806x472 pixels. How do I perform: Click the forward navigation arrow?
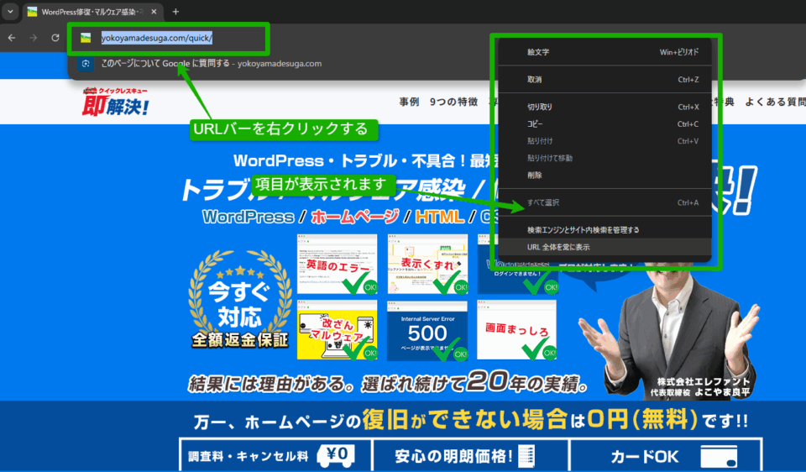(34, 38)
